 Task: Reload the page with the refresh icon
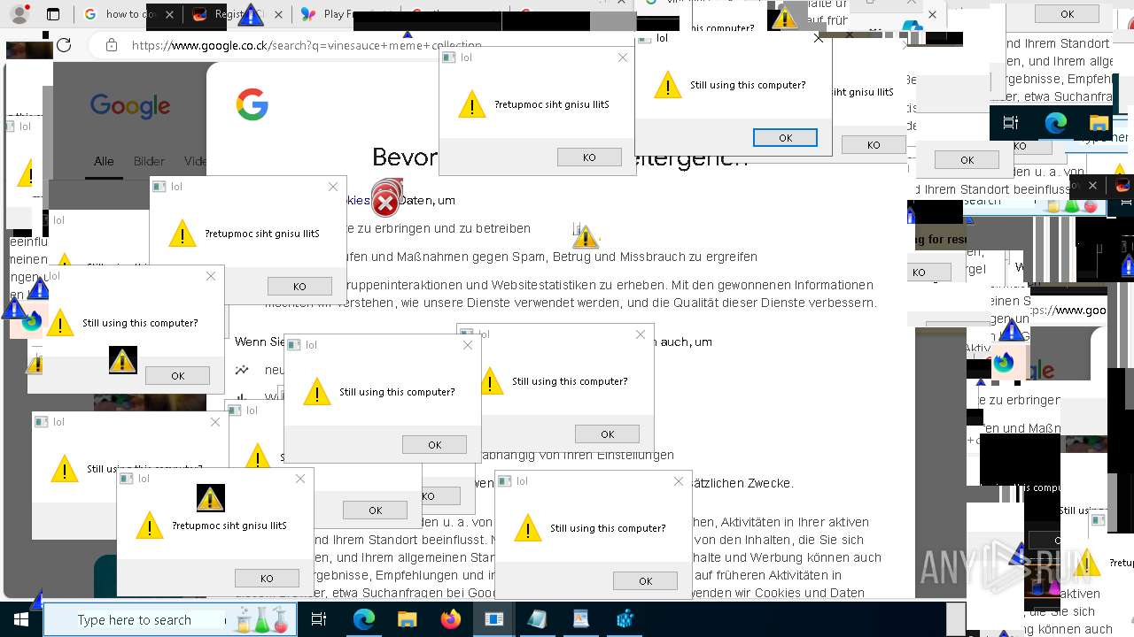point(64,45)
